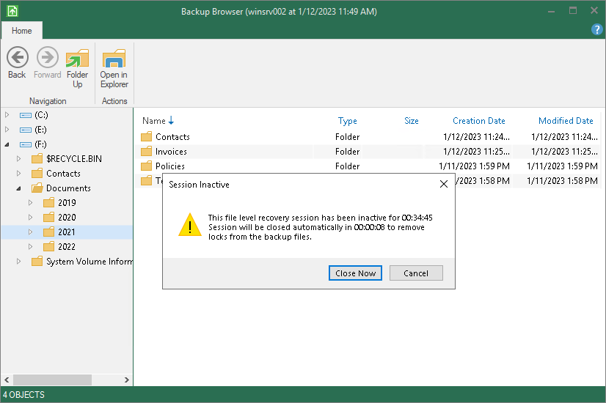Expand the (C:) drive node

tap(8, 115)
